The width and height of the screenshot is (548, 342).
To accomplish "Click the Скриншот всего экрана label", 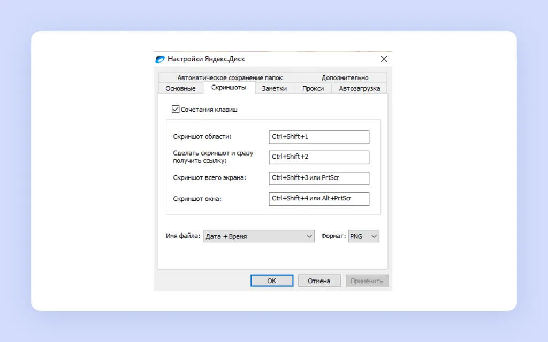I will 209,177.
